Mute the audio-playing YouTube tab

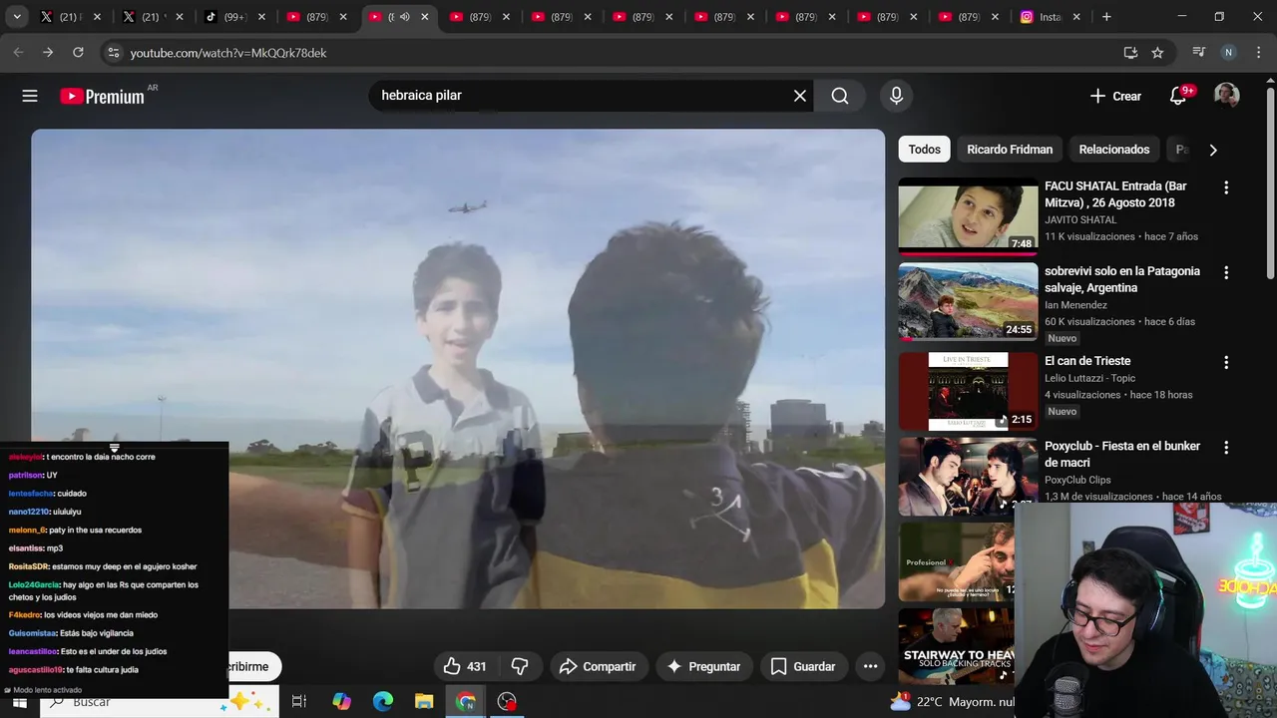[405, 17]
